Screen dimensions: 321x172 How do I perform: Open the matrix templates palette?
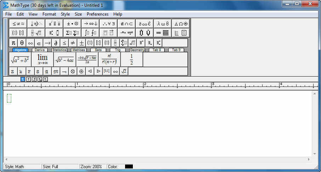(163, 33)
